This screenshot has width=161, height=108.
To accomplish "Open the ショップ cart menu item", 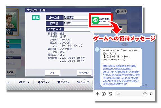I will pos(83,82).
